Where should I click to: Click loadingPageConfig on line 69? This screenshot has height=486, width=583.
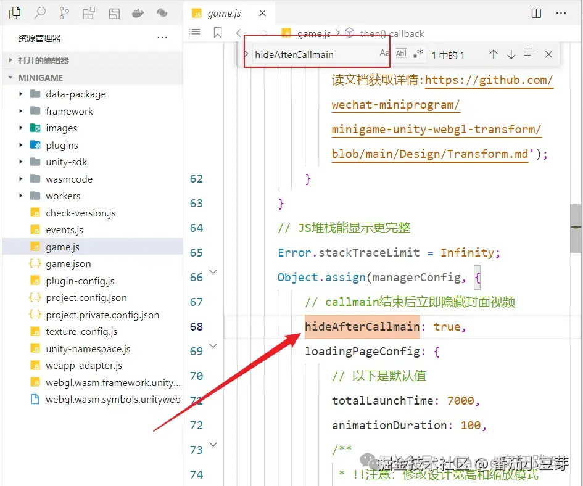362,352
